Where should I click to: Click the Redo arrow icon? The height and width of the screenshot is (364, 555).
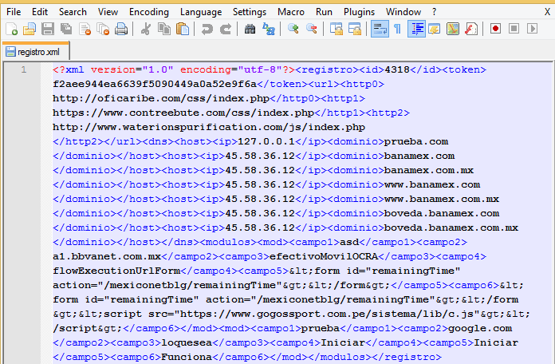click(x=226, y=29)
